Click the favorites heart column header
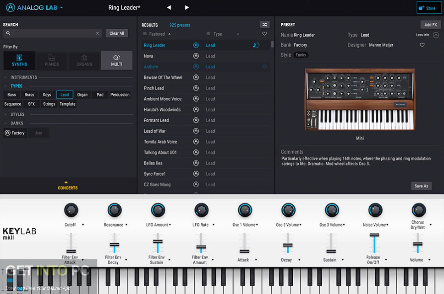 coord(264,34)
